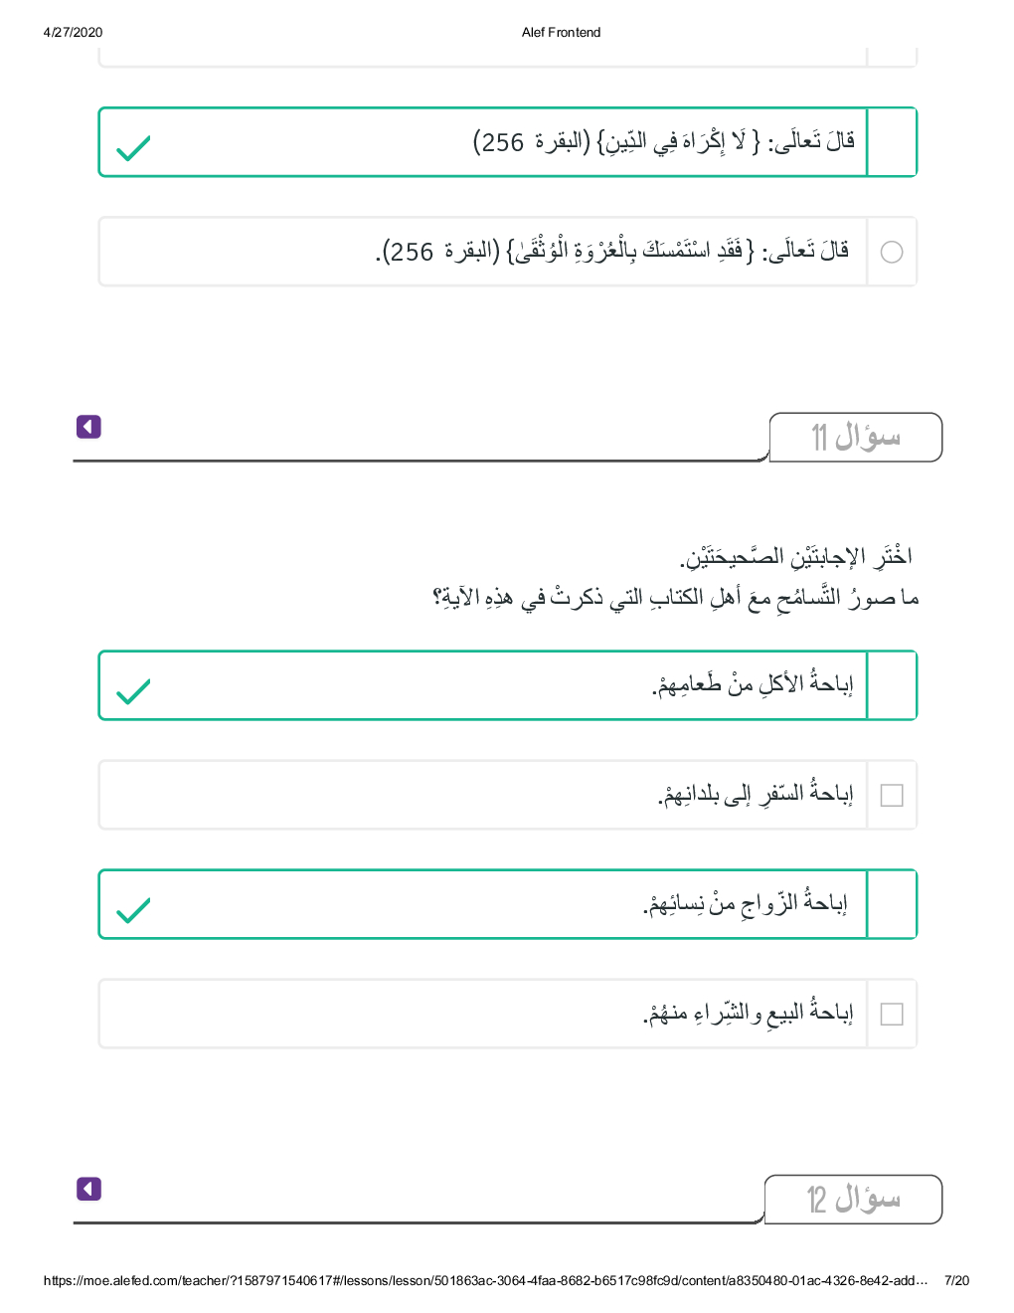This screenshot has width=1014, height=1313.
Task: Open the سؤال 11 question tab
Action: click(x=855, y=438)
